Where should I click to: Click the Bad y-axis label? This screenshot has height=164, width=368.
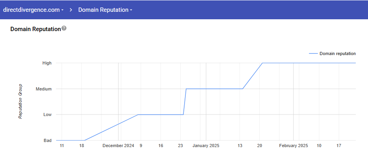[48, 140]
